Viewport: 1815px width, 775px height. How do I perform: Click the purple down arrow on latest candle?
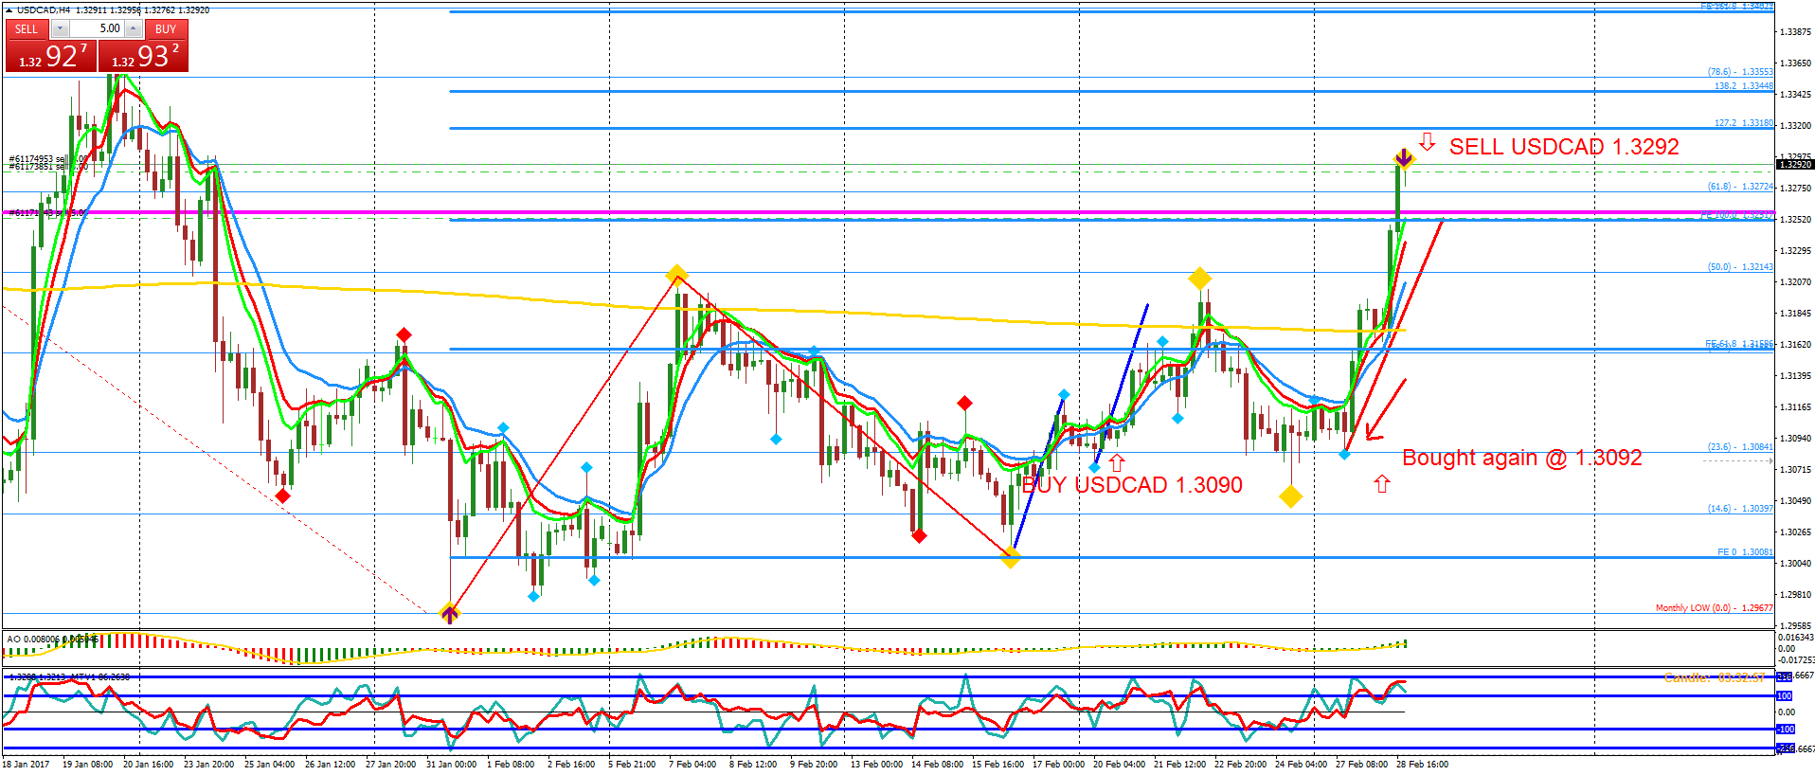pos(1403,157)
